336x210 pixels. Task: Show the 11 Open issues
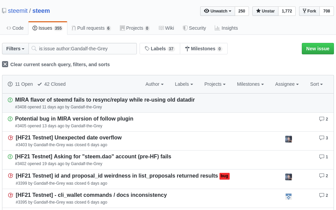point(20,84)
